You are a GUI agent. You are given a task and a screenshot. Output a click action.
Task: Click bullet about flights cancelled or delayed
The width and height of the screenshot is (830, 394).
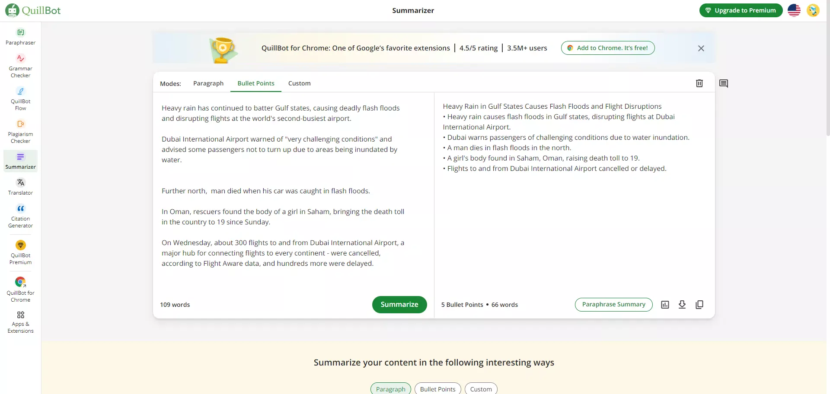555,168
